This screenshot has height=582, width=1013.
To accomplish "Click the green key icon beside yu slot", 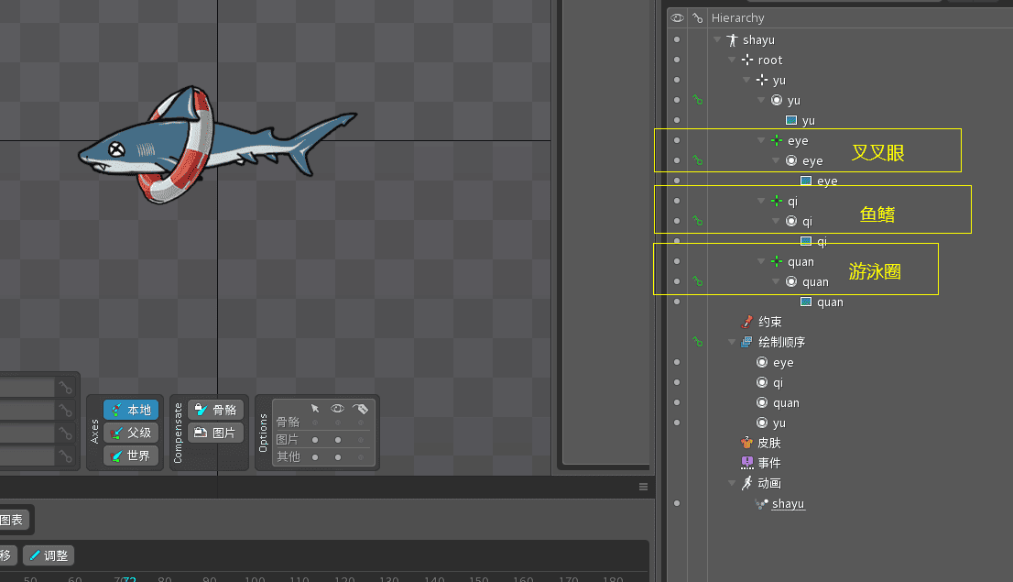I will click(x=698, y=100).
